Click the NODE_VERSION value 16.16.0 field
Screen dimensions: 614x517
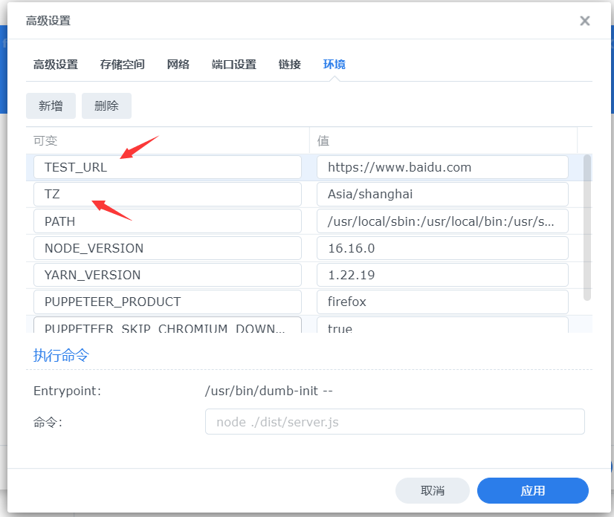442,248
